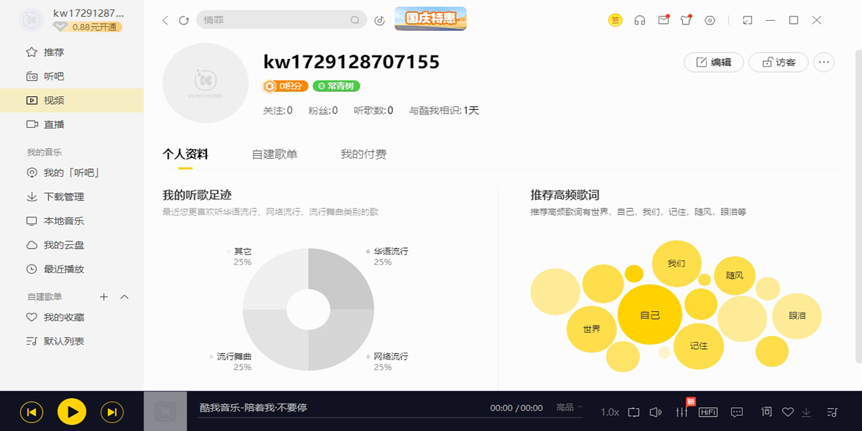Open the equalizer sound effects icon

point(682,412)
